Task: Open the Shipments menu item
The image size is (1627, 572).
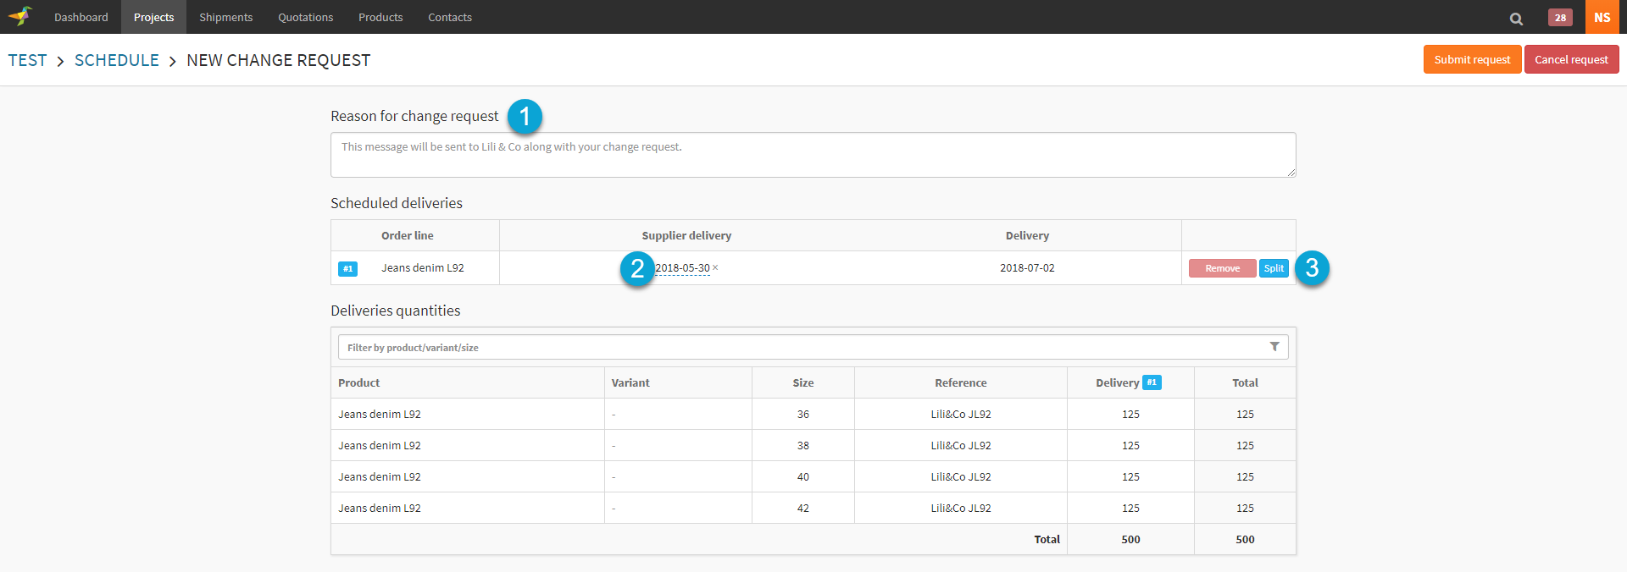Action: [x=225, y=17]
